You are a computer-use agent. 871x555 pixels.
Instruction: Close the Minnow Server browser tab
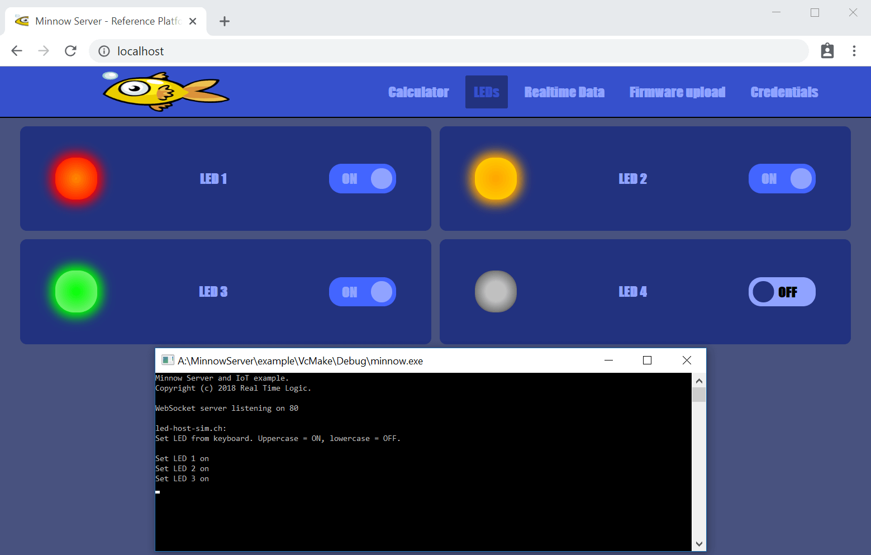coord(193,21)
